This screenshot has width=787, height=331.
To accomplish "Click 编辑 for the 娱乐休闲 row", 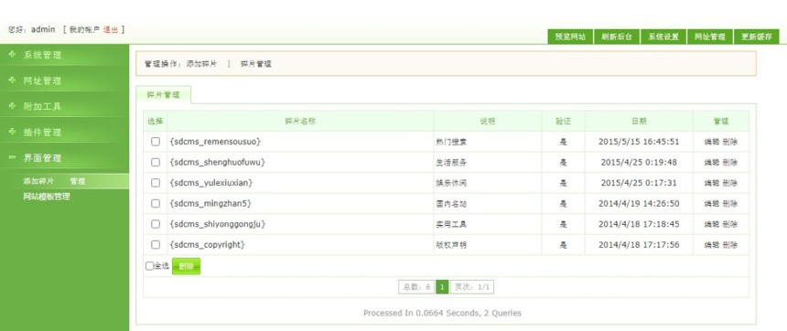I will [712, 183].
